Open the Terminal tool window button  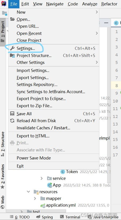tap(70, 217)
